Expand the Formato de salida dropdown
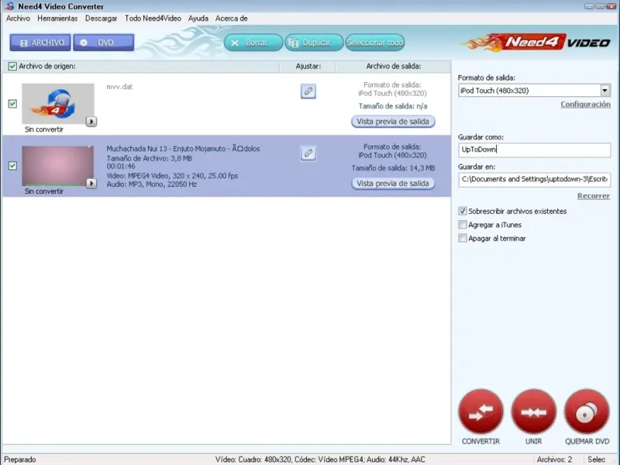620x465 pixels. pyautogui.click(x=605, y=91)
